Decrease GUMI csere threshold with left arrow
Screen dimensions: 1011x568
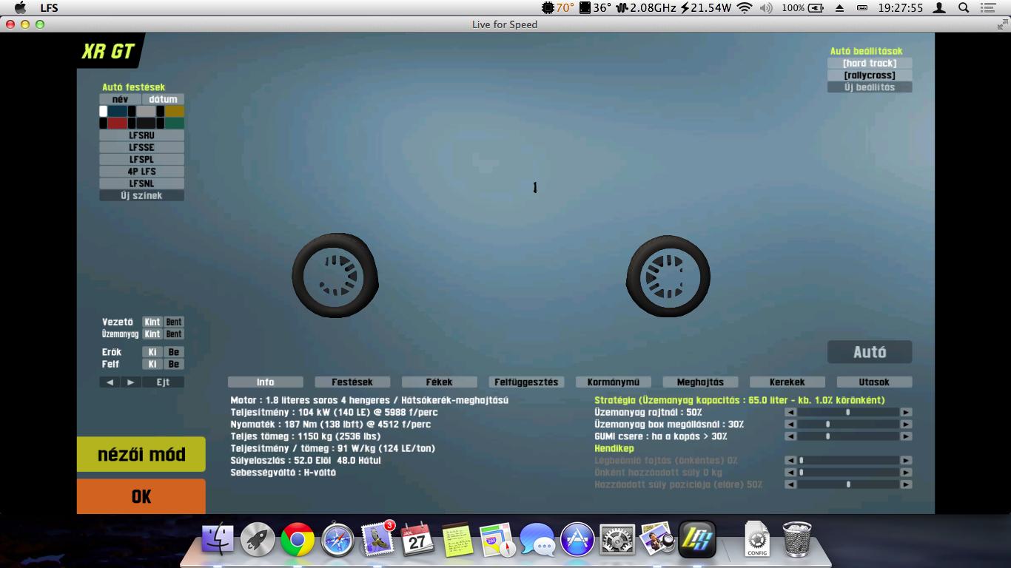[790, 436]
